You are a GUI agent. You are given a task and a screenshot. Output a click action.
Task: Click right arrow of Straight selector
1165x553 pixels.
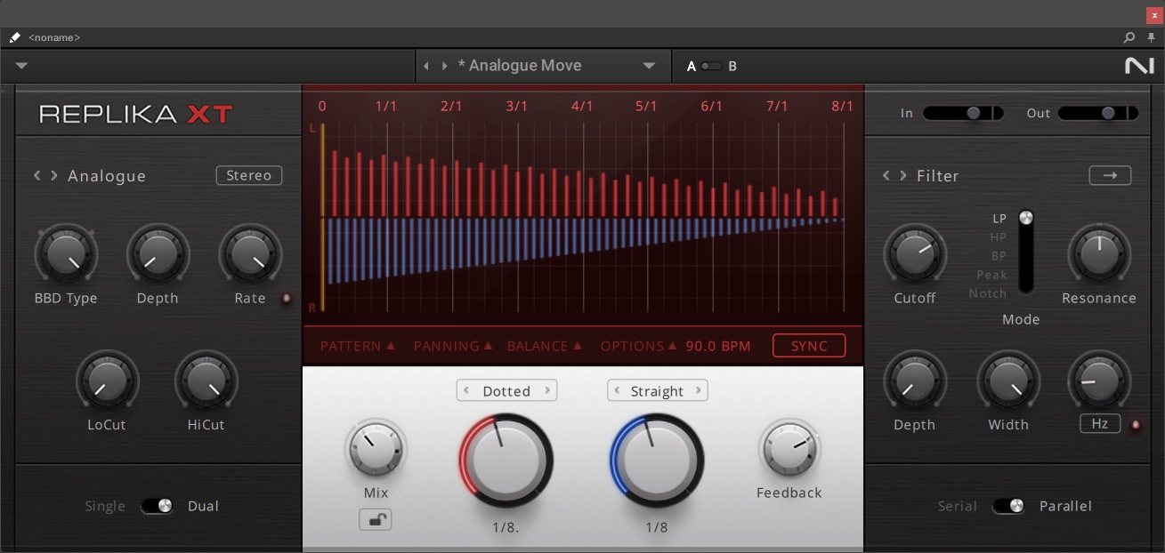point(700,390)
